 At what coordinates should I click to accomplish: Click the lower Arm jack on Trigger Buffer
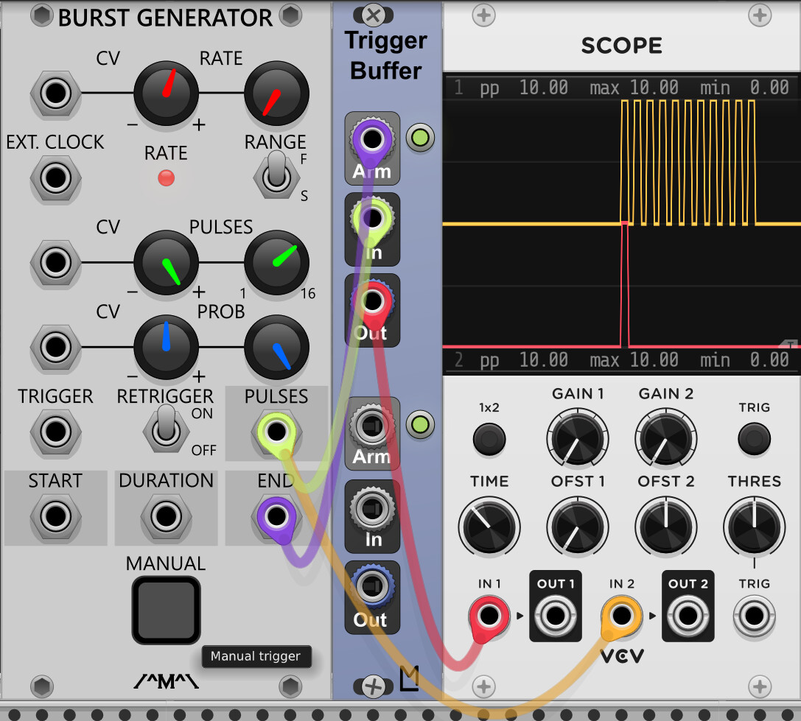(x=372, y=426)
